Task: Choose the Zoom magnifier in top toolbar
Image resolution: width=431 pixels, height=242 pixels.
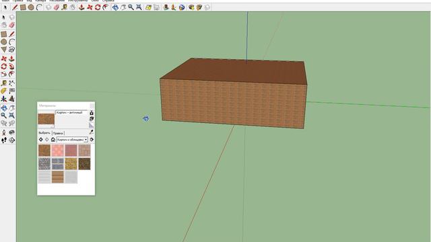Action: (131, 7)
